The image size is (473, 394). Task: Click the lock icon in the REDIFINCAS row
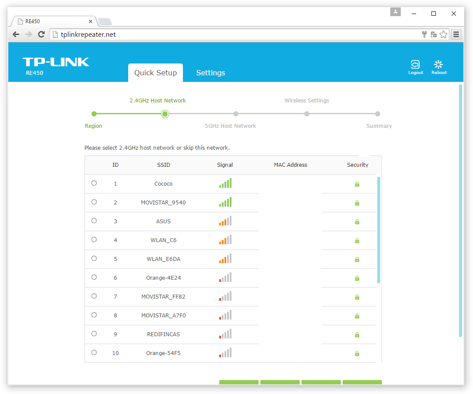pyautogui.click(x=357, y=334)
